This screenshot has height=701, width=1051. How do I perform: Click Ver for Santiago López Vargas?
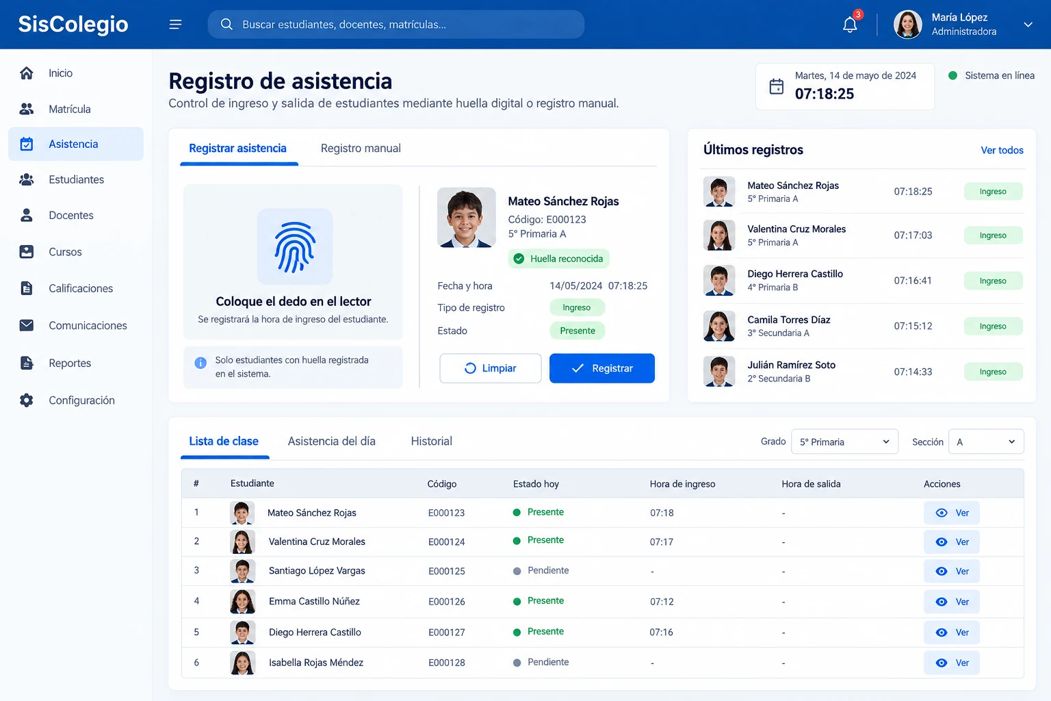point(952,571)
